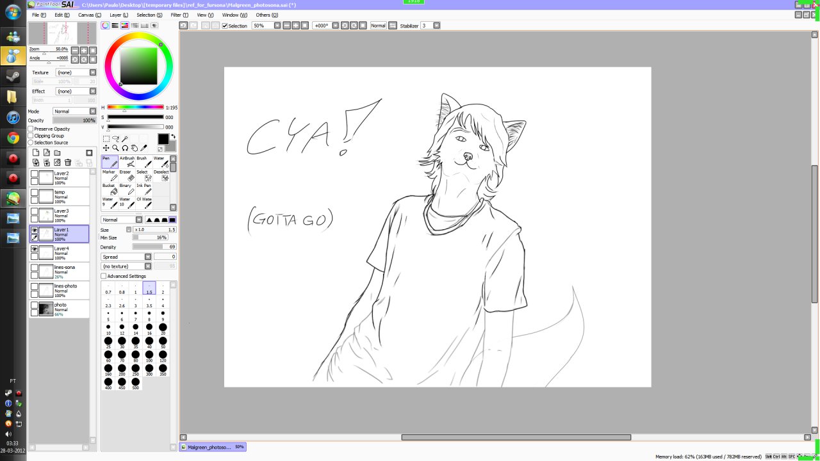Screen dimensions: 820x461
Task: Swap foreground and background colors
Action: click(x=173, y=136)
